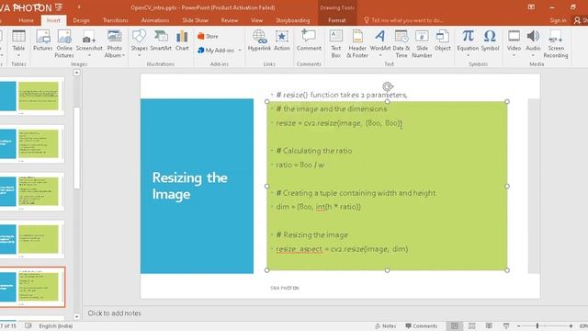
Task: Edit Header & Footer
Action: (357, 44)
